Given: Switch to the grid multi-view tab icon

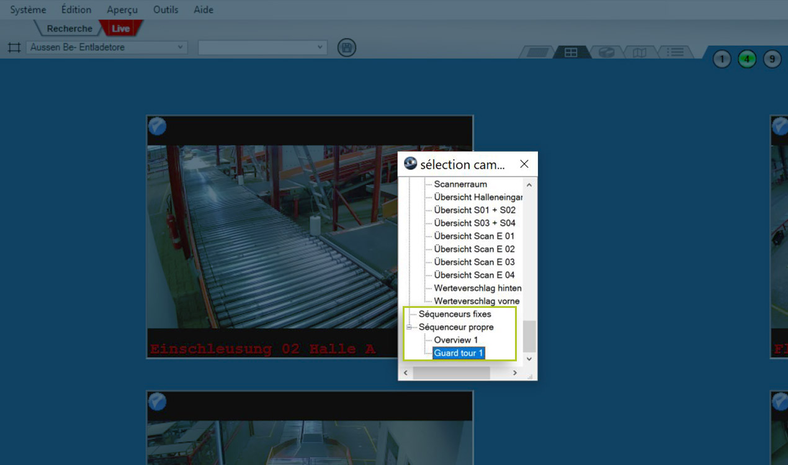Looking at the screenshot, I should tap(571, 53).
